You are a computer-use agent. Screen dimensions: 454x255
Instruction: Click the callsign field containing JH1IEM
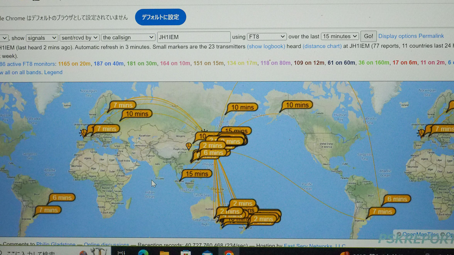tap(194, 37)
